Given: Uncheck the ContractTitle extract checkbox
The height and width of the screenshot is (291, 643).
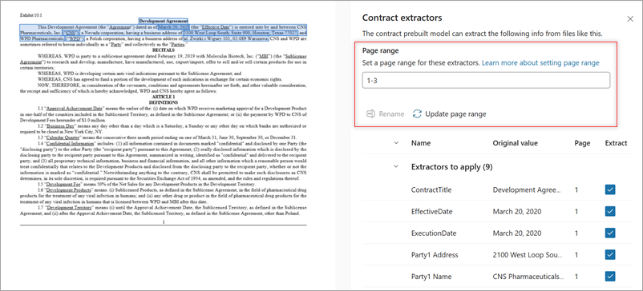Looking at the screenshot, I should point(610,189).
